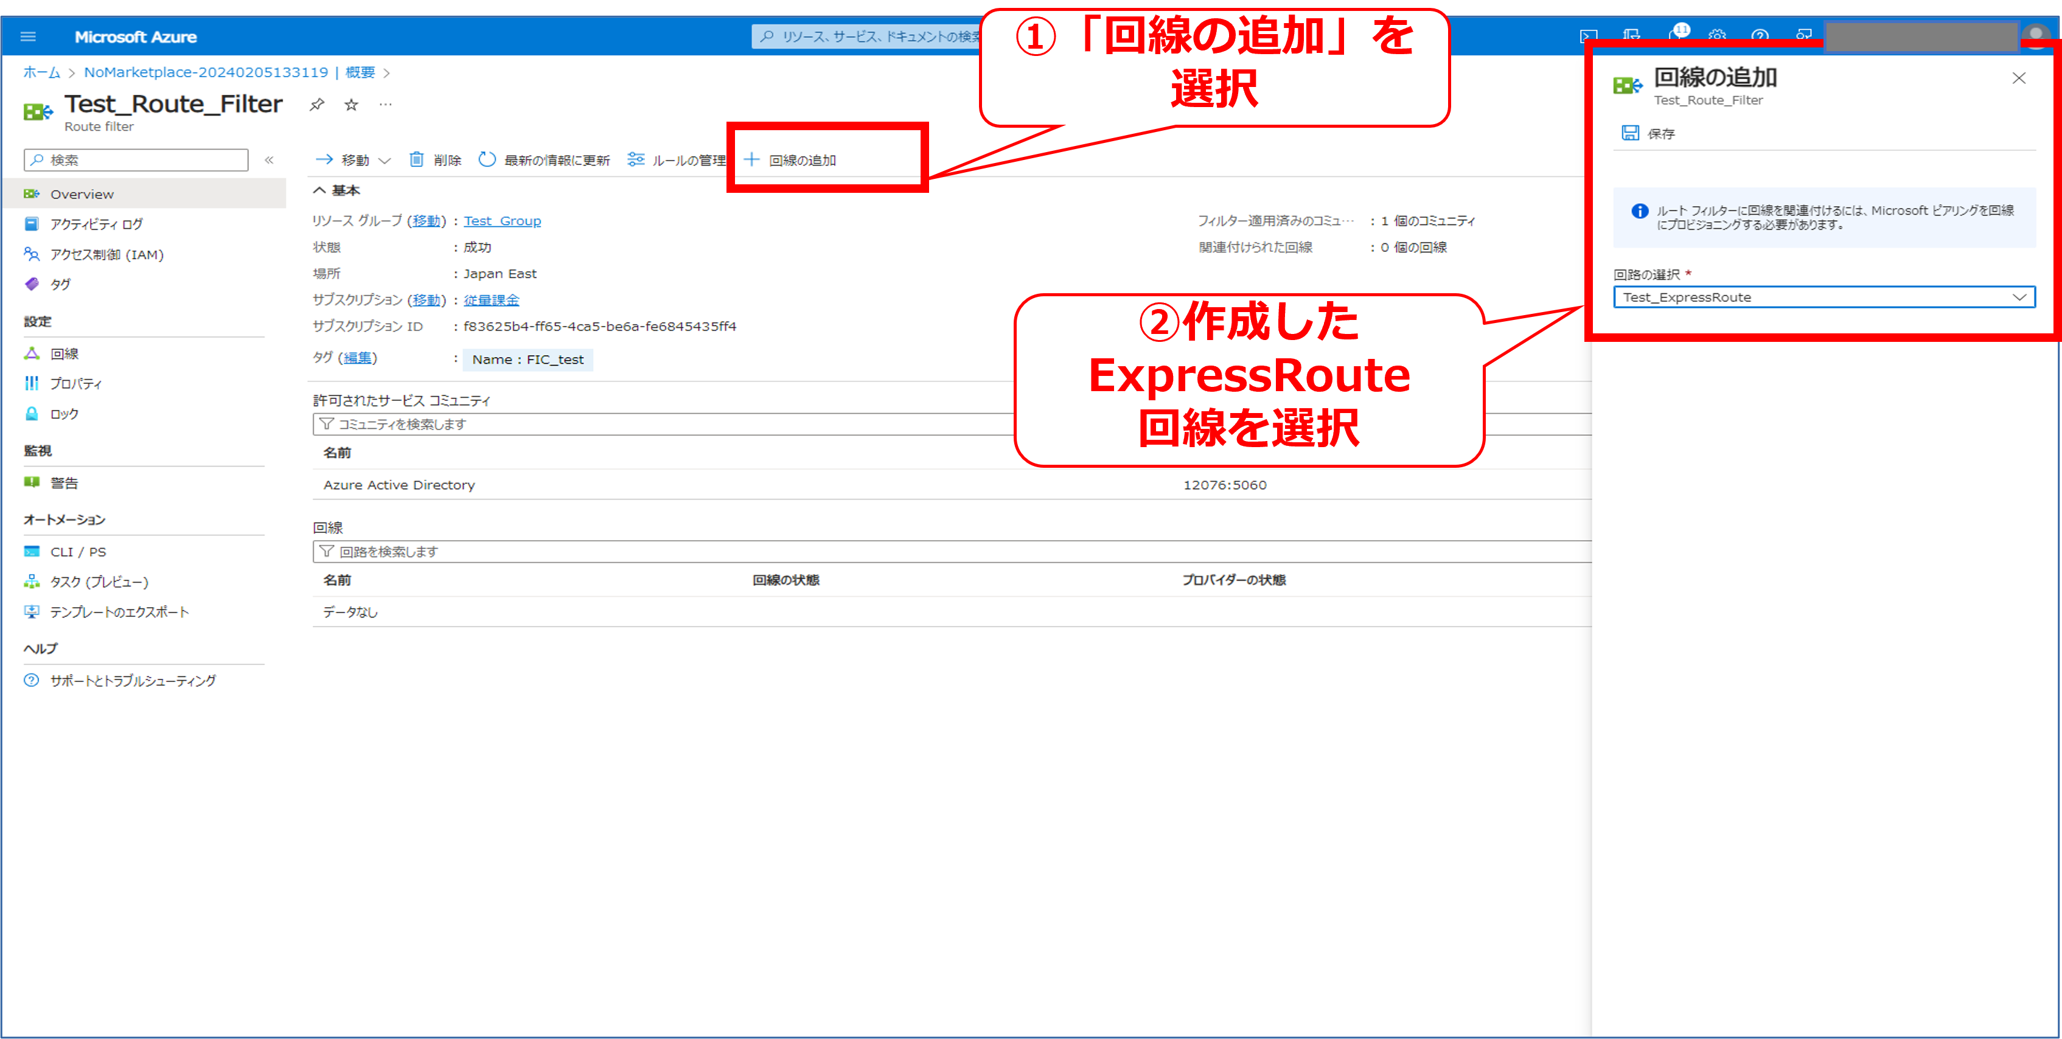Click the pin icon beside Test_Route_Filter title

(x=317, y=105)
